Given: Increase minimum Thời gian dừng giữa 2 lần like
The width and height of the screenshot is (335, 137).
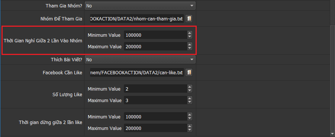Looking at the screenshot, I should click(x=190, y=115).
